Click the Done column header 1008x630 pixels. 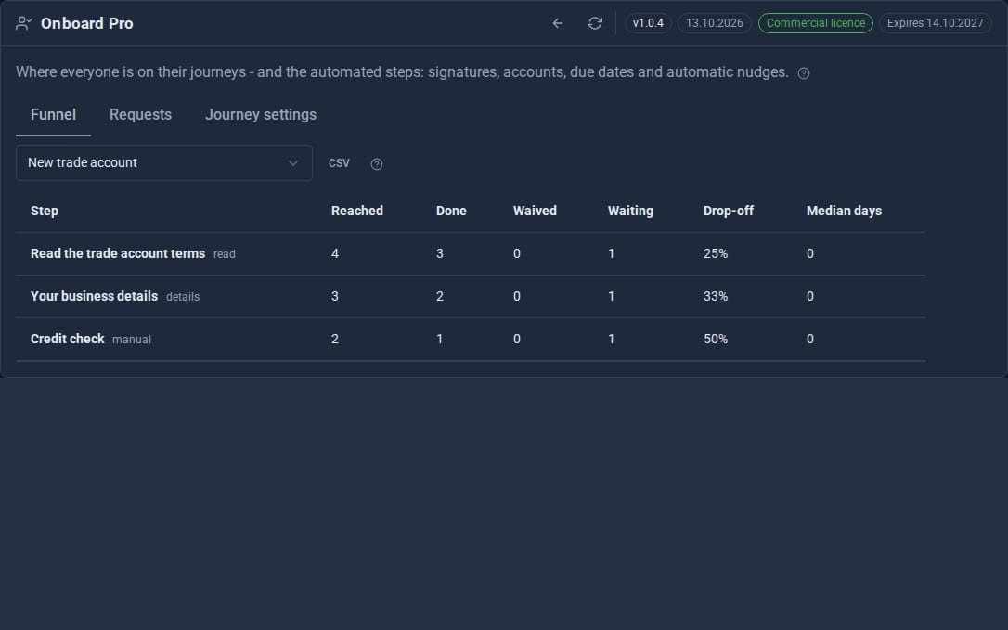[451, 211]
